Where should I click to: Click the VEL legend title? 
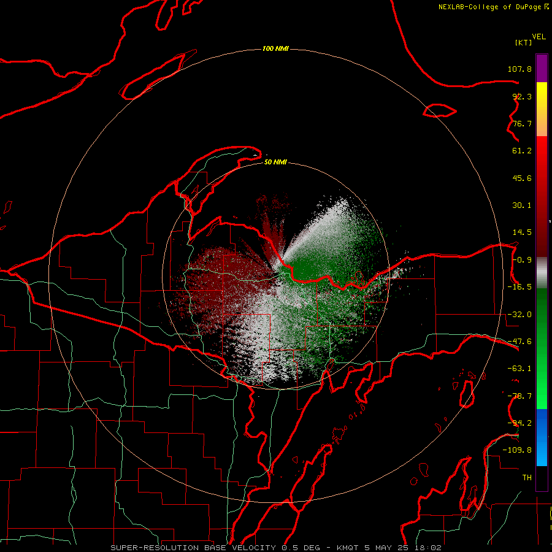point(539,37)
